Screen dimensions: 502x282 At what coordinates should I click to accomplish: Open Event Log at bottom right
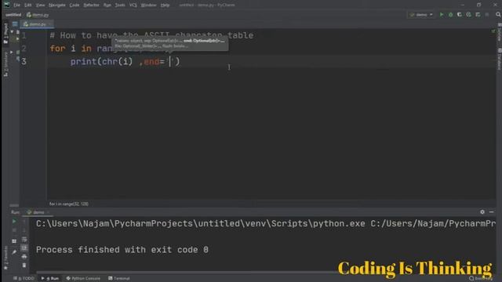point(481,279)
